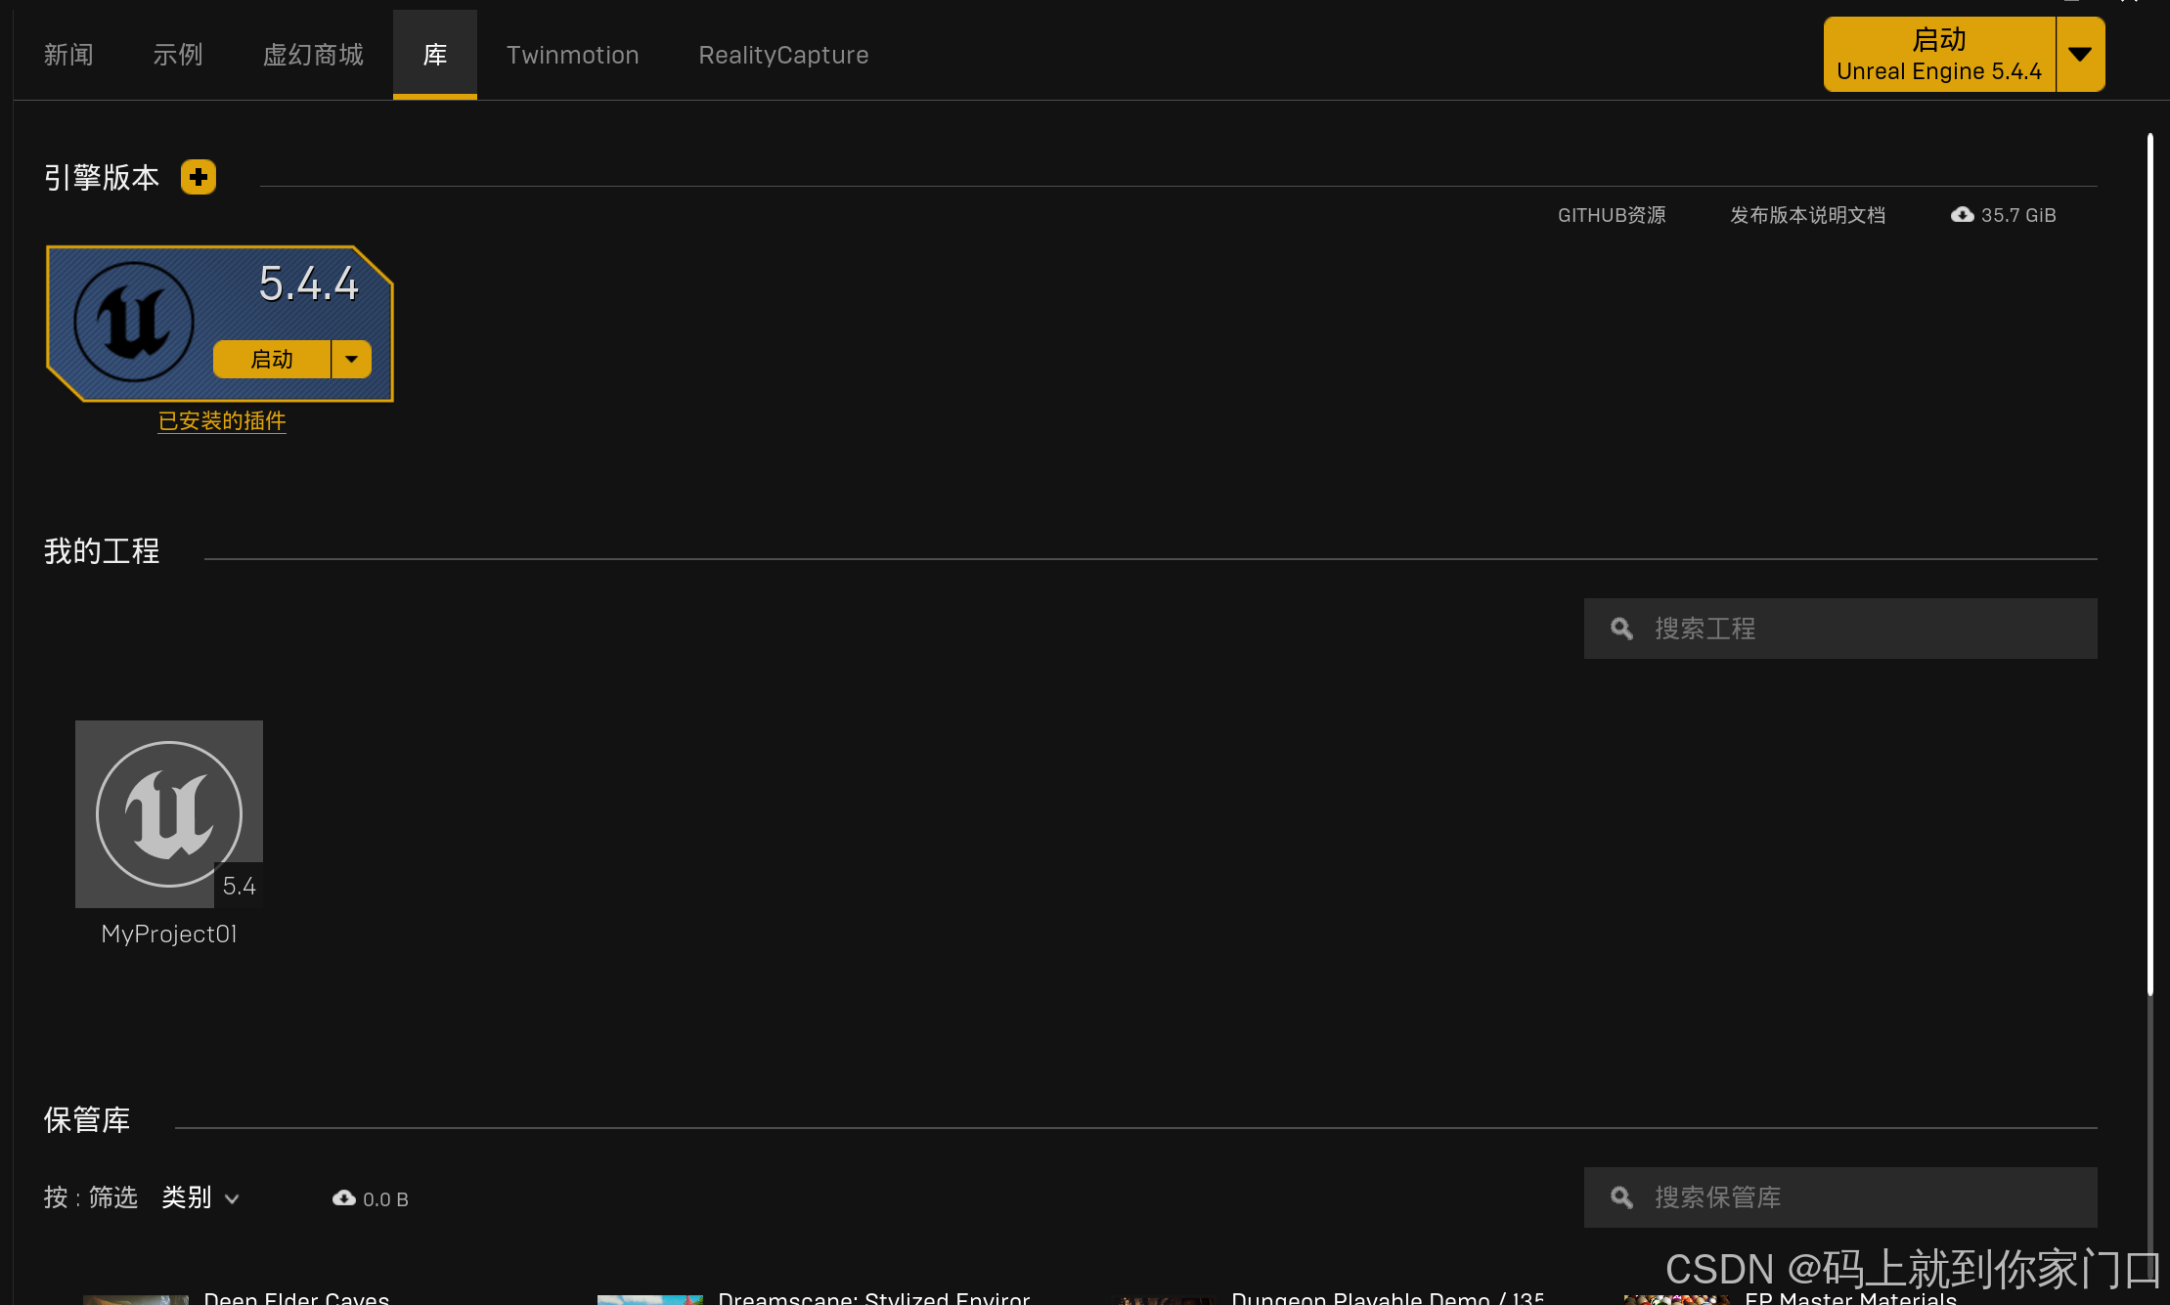Open the GITHUB资源 link
The height and width of the screenshot is (1305, 2170).
pos(1611,215)
